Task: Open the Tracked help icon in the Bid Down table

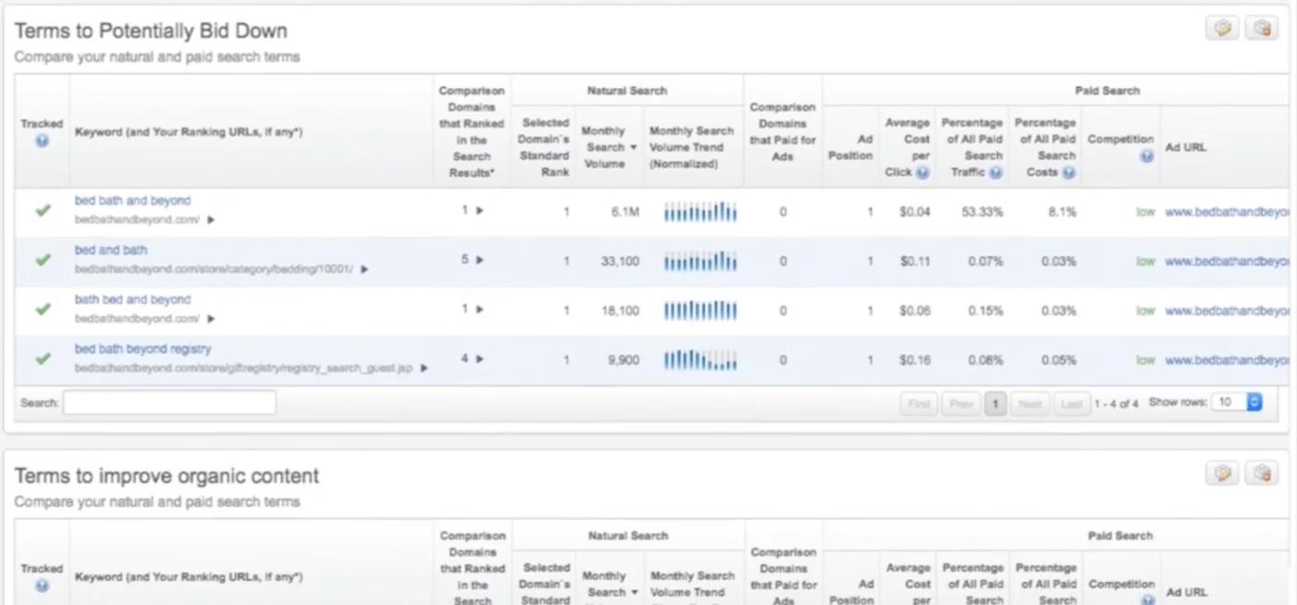Action: click(42, 141)
